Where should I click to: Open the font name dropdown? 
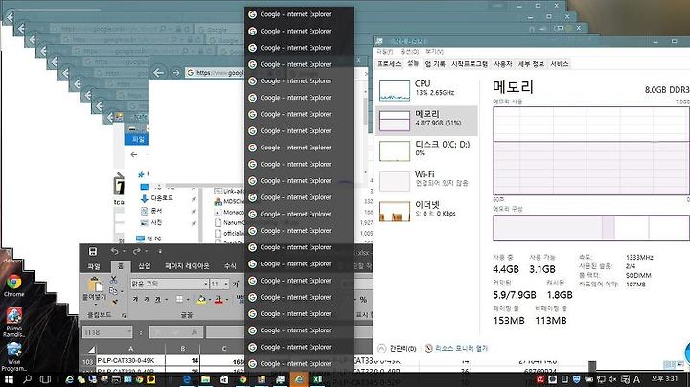[x=205, y=284]
